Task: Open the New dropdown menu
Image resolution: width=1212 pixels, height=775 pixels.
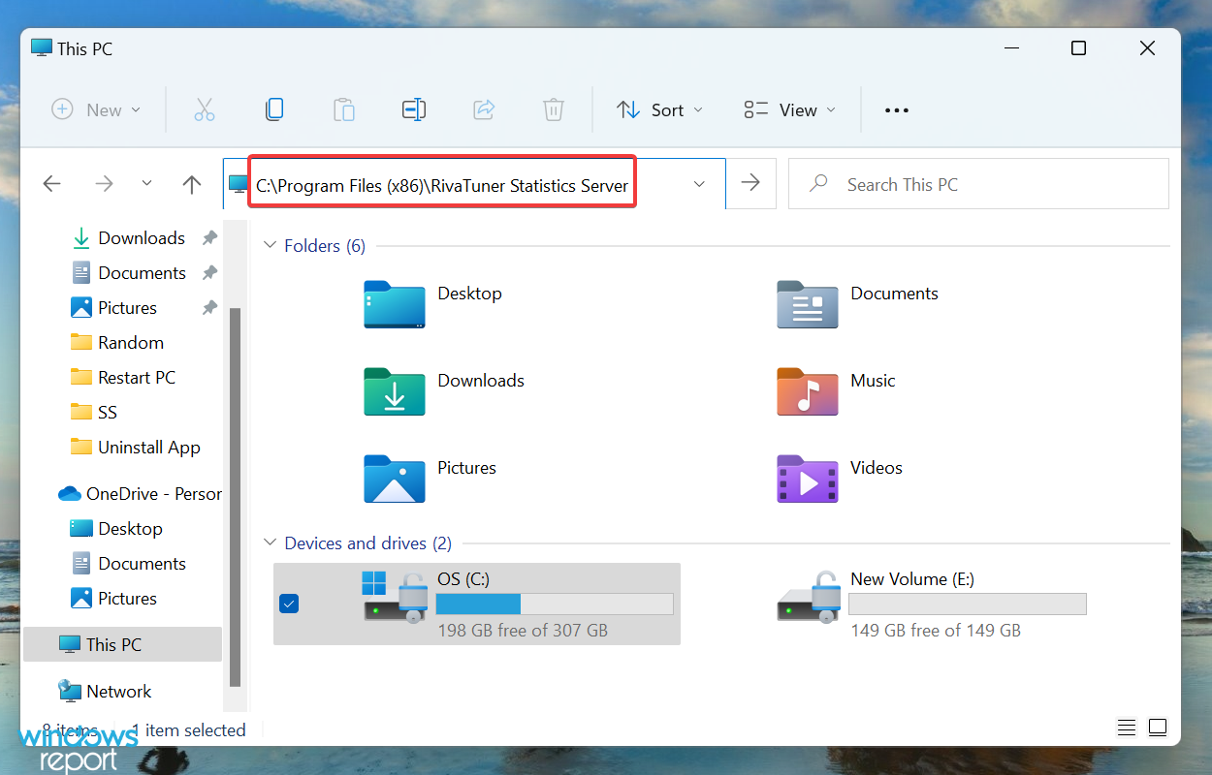Action: pyautogui.click(x=96, y=110)
